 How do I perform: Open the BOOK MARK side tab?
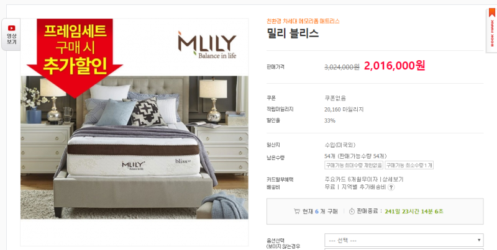491,30
